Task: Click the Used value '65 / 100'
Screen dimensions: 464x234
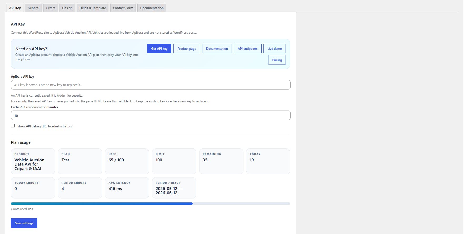Action: coord(116,160)
